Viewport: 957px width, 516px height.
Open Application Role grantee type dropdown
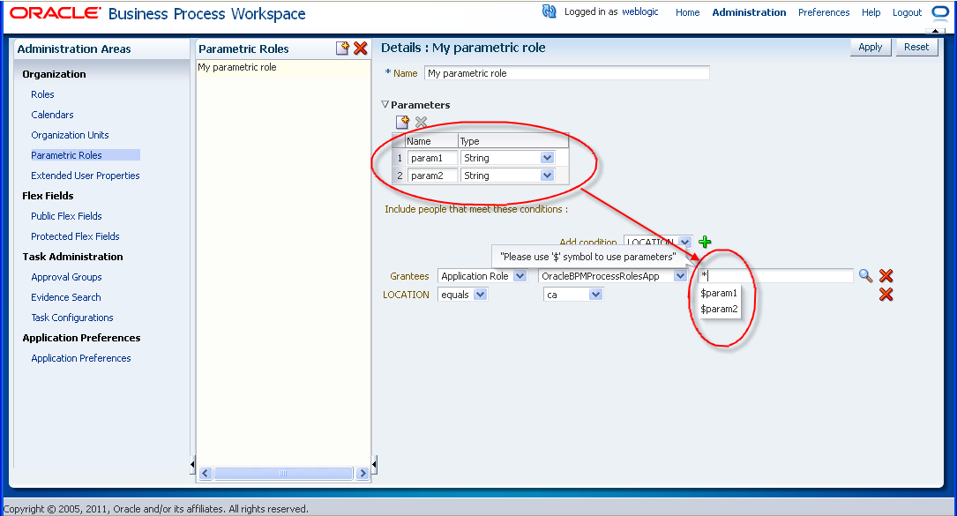[520, 276]
